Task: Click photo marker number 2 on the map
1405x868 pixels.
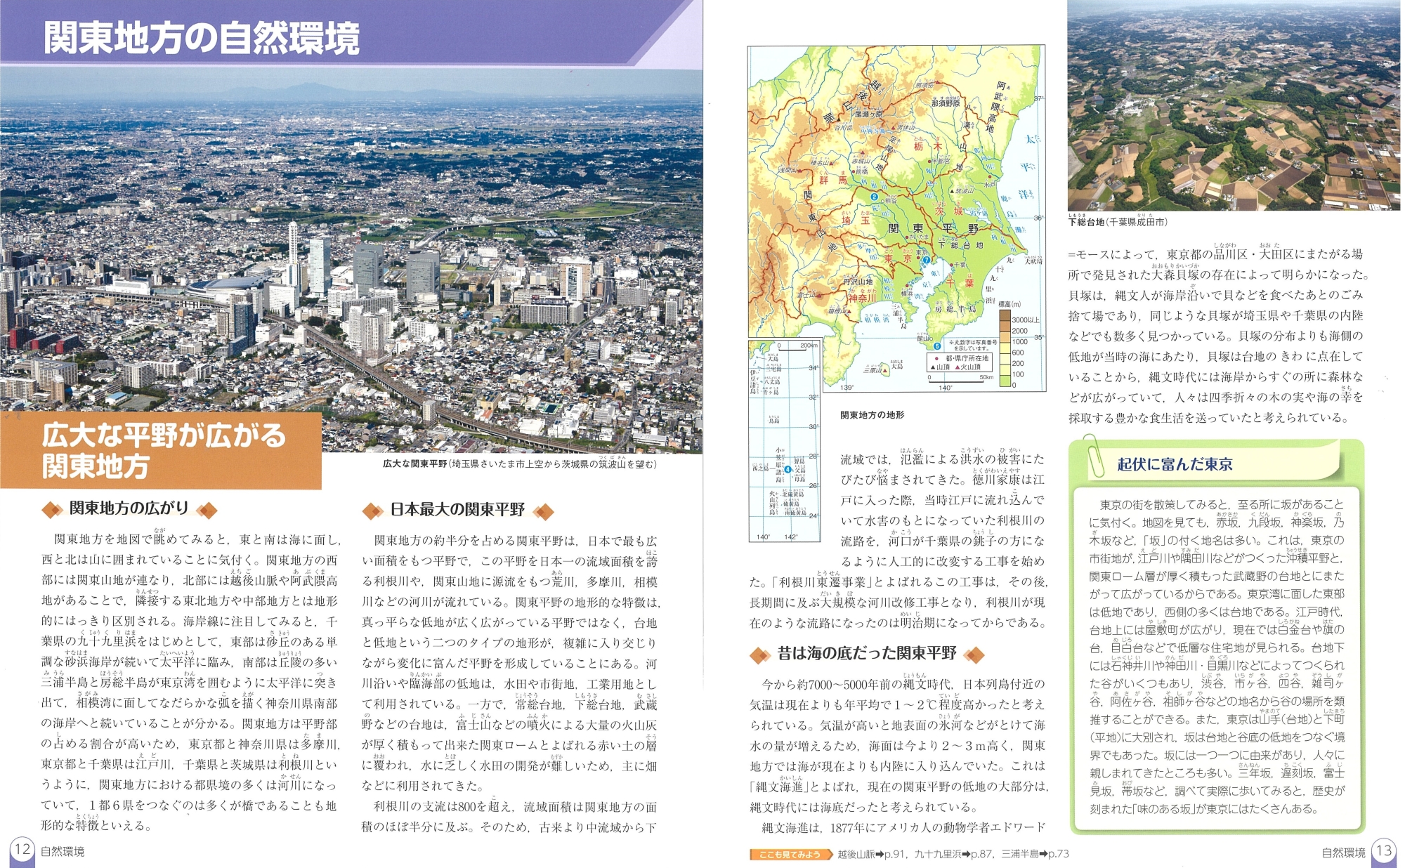Action: coord(875,197)
